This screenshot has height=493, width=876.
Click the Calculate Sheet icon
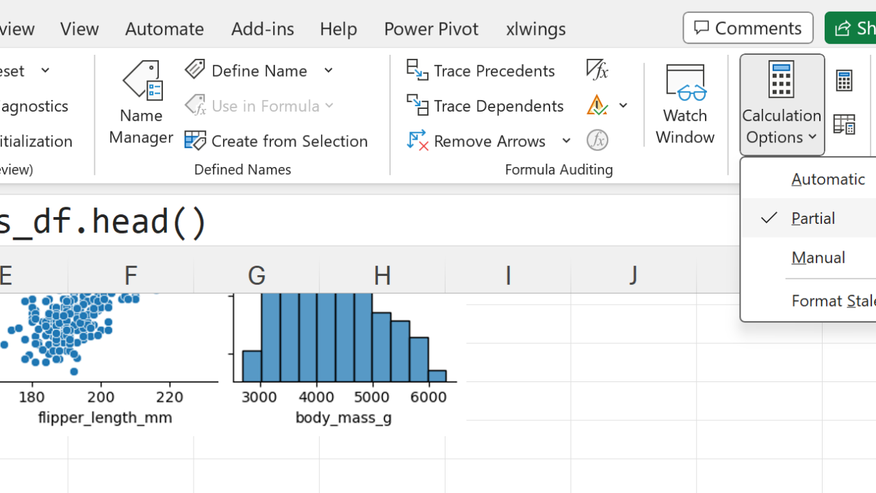pos(844,125)
